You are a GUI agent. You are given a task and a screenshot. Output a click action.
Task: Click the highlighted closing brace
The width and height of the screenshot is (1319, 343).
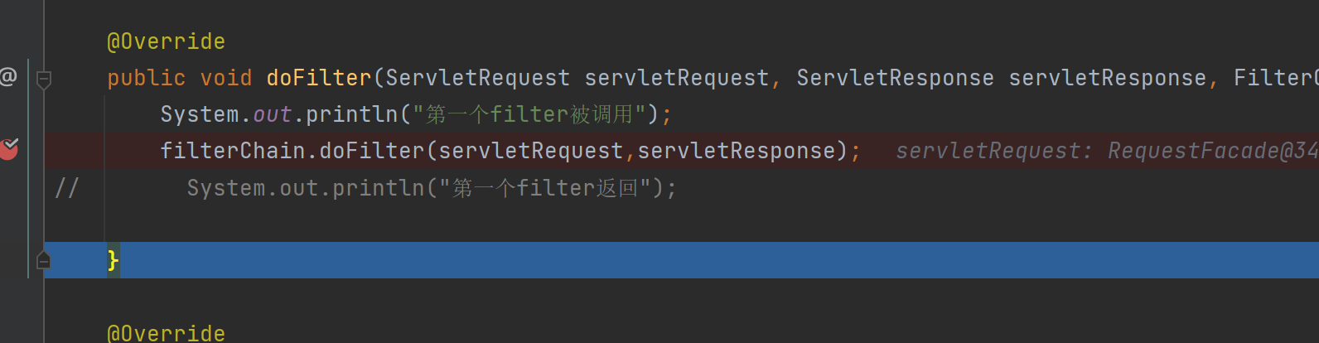(x=113, y=260)
